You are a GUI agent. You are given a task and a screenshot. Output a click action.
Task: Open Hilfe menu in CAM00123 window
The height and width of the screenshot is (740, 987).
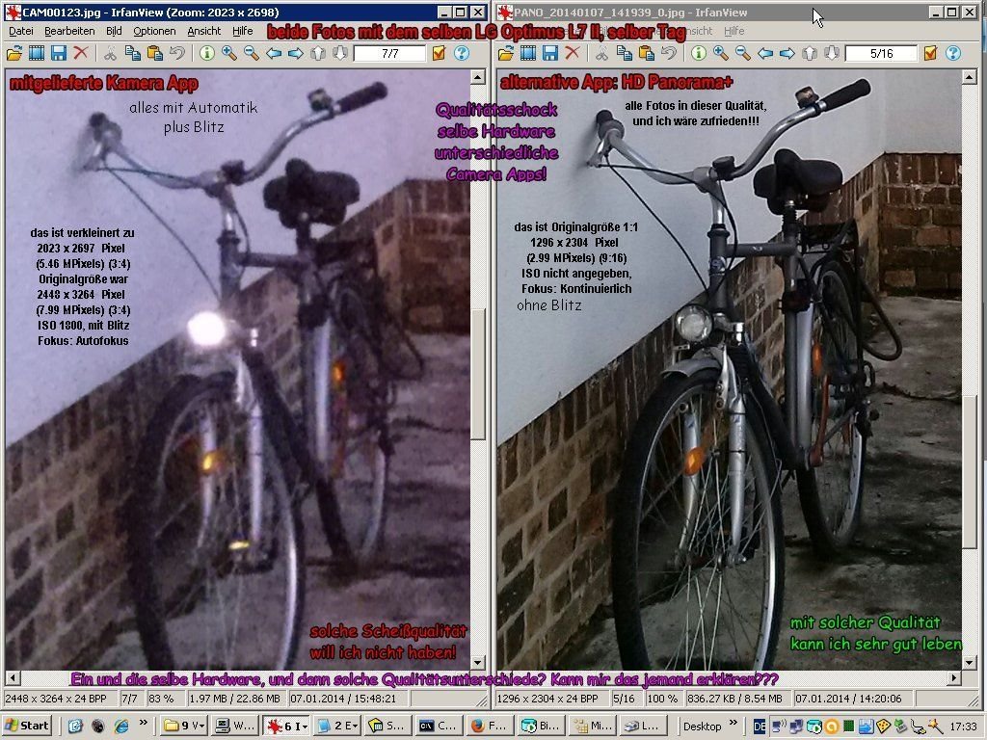[x=242, y=31]
